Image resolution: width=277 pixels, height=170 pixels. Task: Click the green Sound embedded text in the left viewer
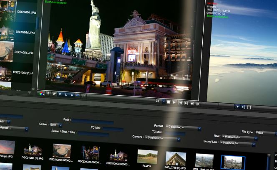point(55,3)
